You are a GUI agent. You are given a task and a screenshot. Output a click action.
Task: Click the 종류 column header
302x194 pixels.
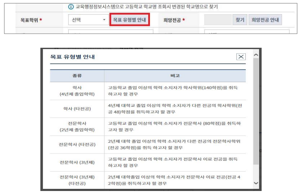(77, 76)
